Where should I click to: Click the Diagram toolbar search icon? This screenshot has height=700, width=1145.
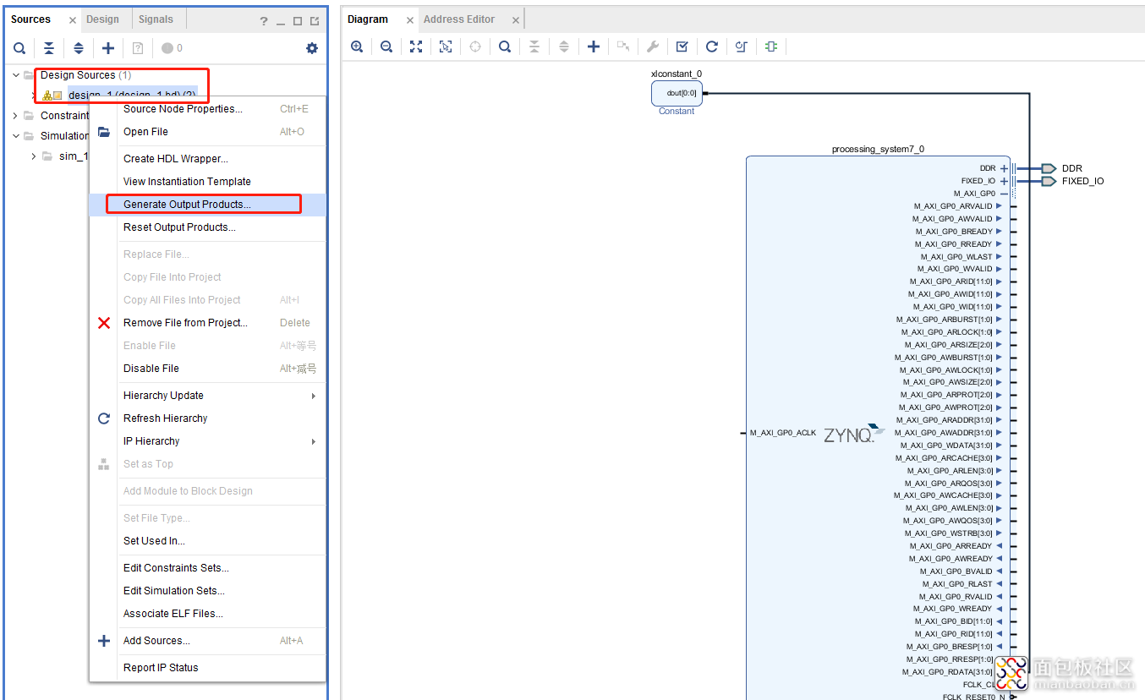[505, 46]
